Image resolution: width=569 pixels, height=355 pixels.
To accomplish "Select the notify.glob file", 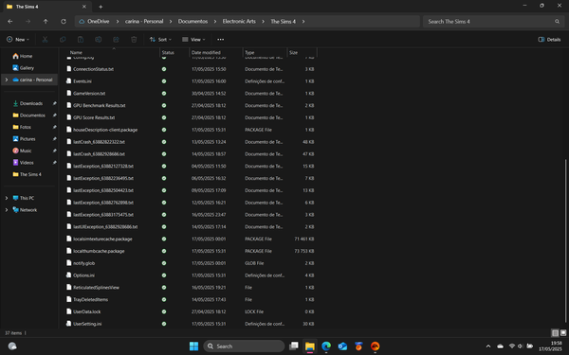I will click(83, 263).
